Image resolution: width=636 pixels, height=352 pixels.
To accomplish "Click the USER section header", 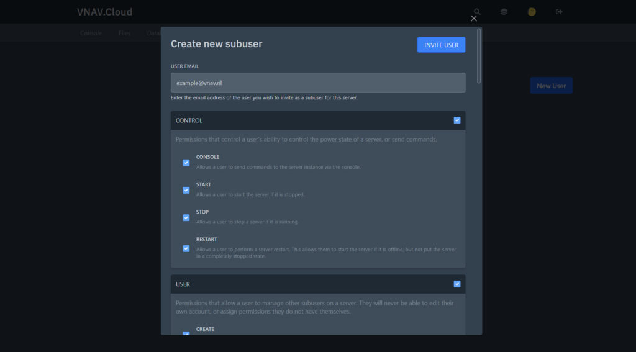I will (x=311, y=284).
